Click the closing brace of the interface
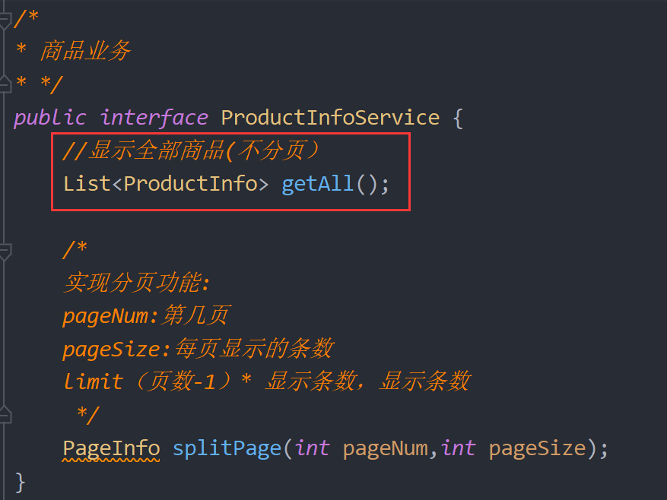Screen dimensions: 667x500 pos(20,483)
